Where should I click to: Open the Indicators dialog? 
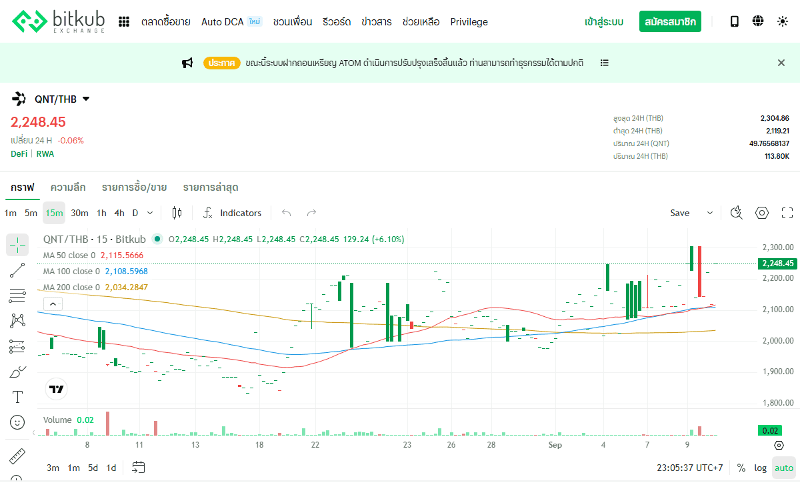233,213
